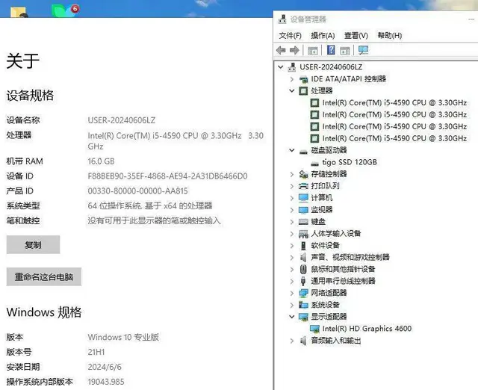This screenshot has height=390, width=478.
Task: Click the Windows 10 专业版 edition text
Action: tap(123, 337)
